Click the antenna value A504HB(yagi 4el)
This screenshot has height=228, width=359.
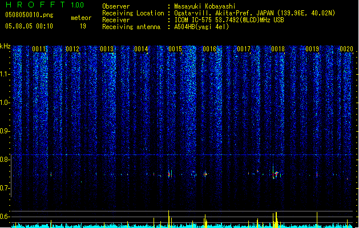(201, 27)
